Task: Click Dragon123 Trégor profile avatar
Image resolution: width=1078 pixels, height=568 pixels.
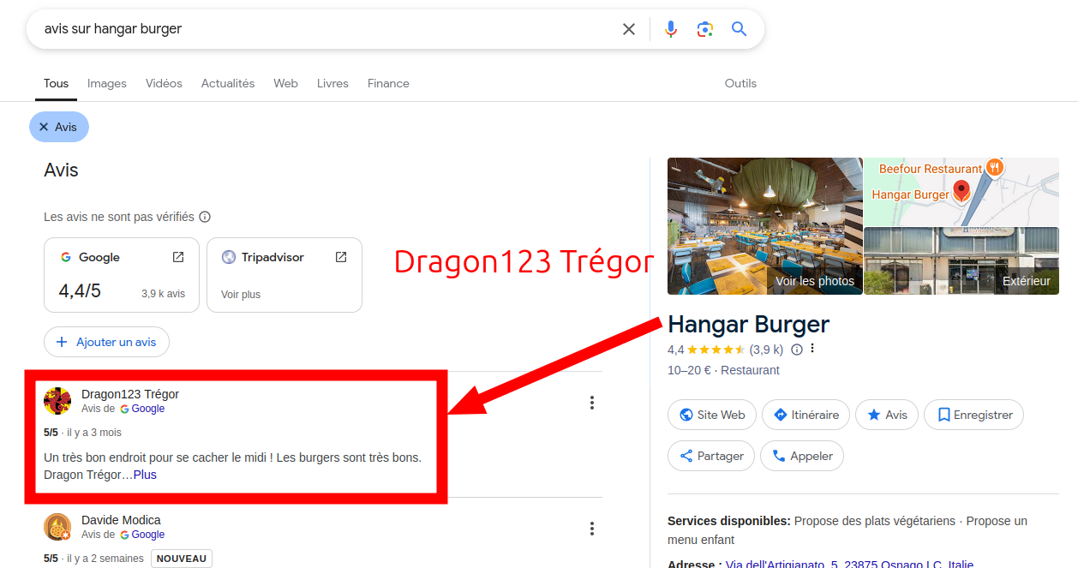Action: click(x=57, y=401)
